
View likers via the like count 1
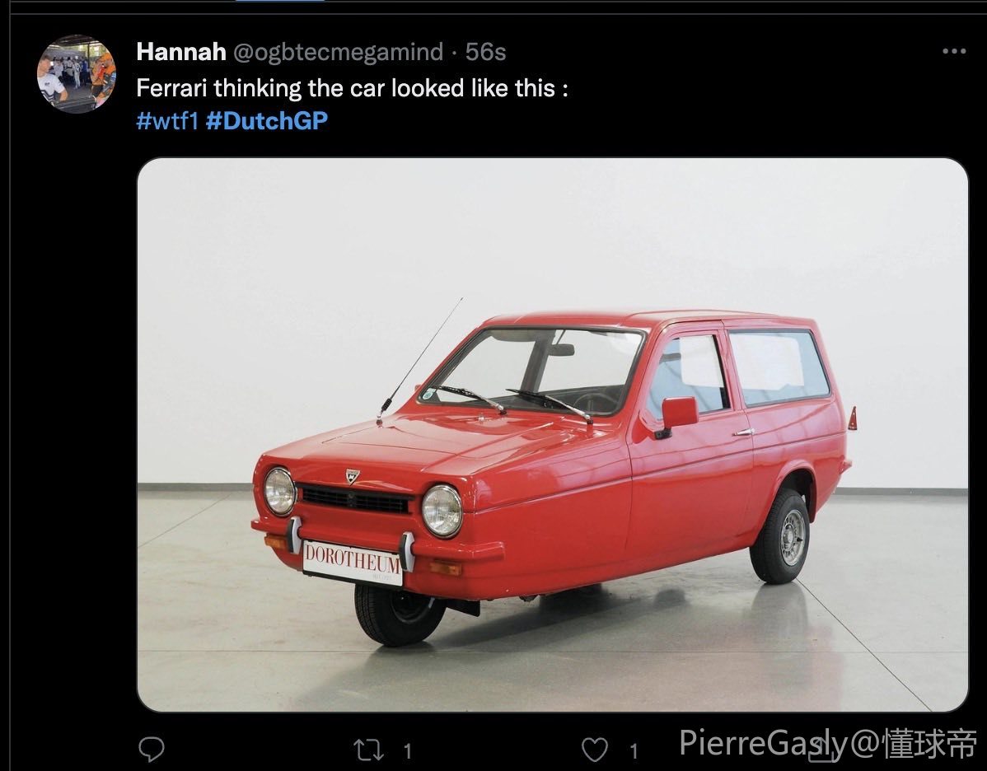(634, 750)
